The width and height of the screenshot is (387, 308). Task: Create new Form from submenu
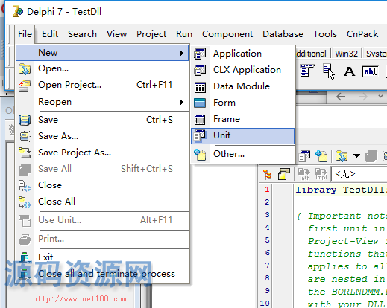243,103
